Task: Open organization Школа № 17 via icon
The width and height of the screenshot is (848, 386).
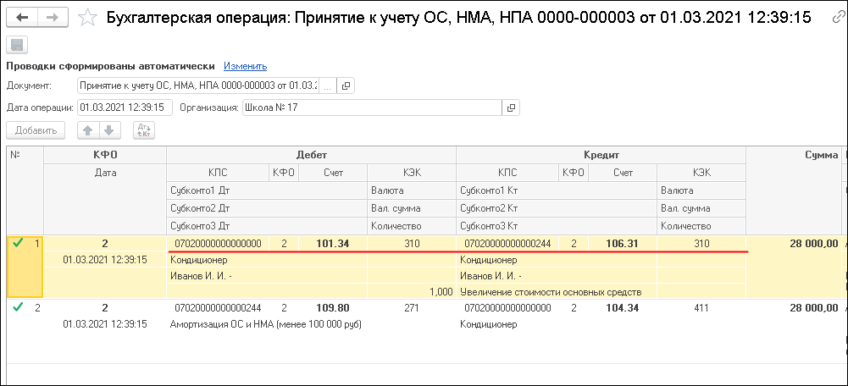Action: coord(511,108)
